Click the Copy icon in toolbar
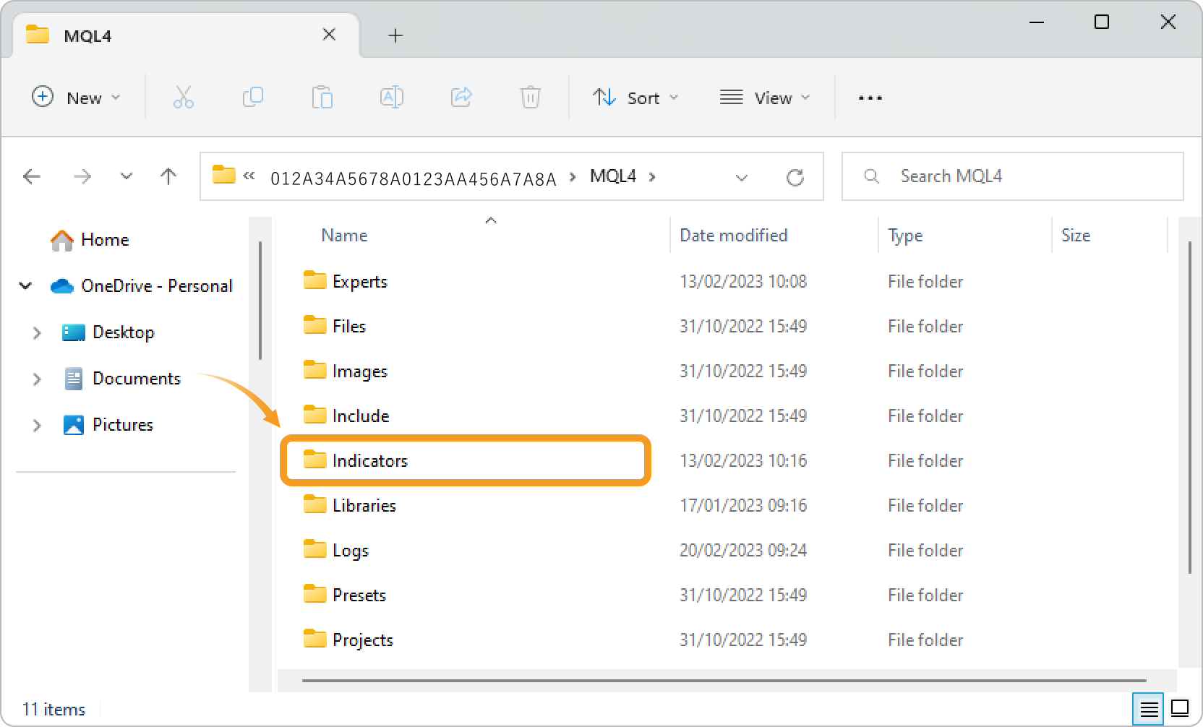 coord(253,97)
